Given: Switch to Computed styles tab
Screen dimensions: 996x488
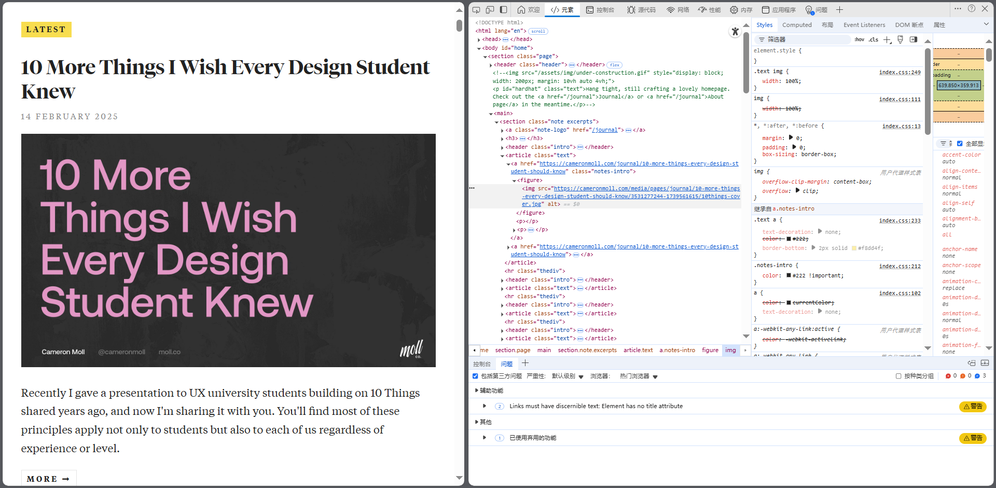Looking at the screenshot, I should tap(797, 25).
